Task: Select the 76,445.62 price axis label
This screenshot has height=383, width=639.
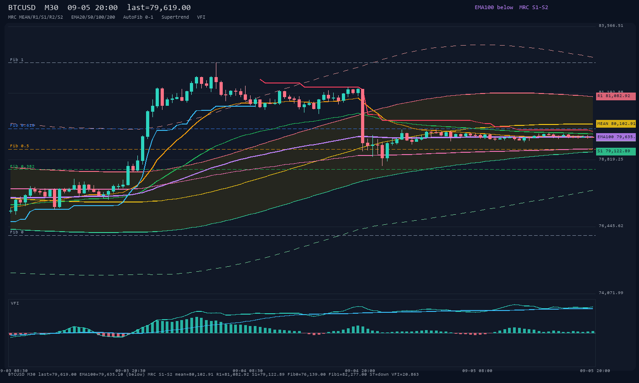Action: click(611, 226)
